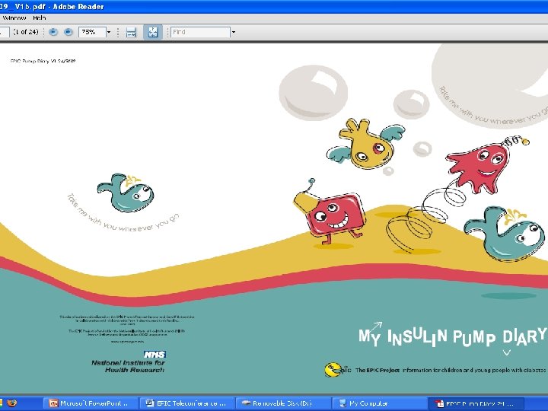Select the fit width scrolling icon

[131, 33]
